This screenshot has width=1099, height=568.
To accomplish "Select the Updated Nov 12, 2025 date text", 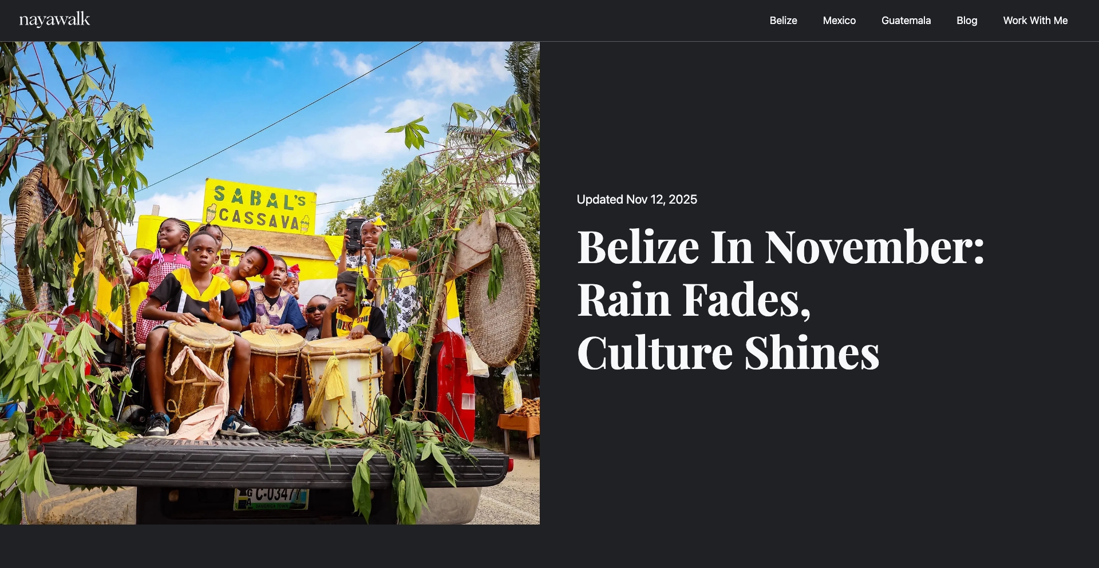I will 637,200.
